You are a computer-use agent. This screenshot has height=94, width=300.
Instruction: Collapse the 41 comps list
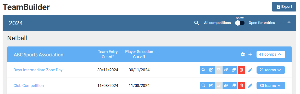click(271, 54)
